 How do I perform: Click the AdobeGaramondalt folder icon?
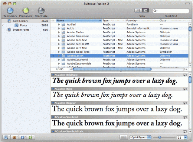tap(63, 64)
